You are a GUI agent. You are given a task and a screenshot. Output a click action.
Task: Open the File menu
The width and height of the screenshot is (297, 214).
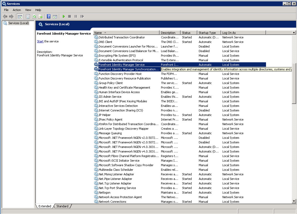[x=6, y=10]
